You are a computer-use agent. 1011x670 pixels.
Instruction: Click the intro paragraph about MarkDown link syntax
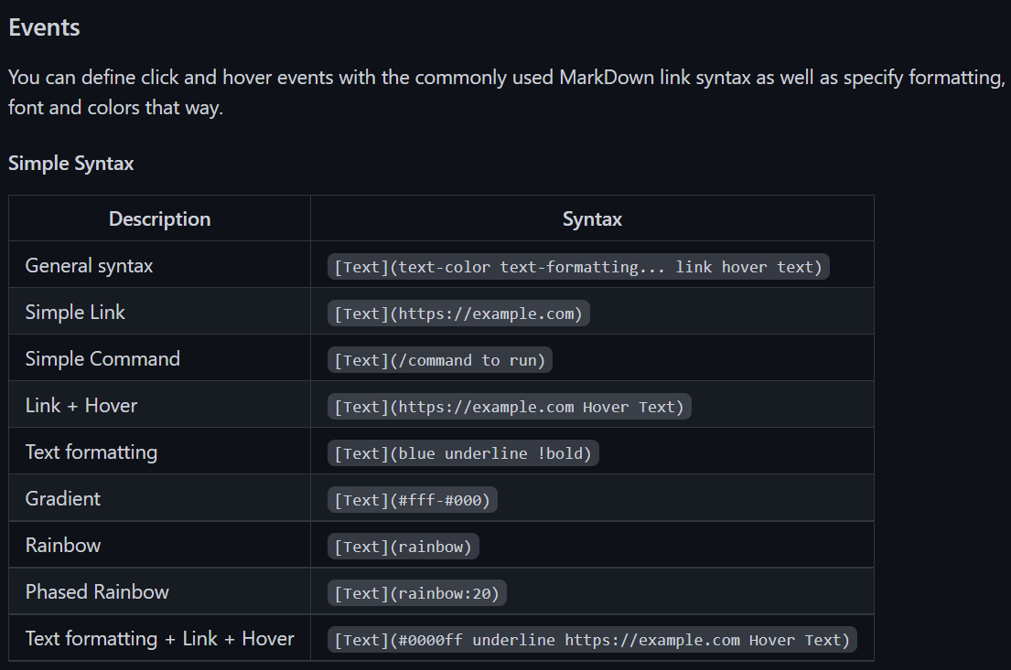[507, 92]
